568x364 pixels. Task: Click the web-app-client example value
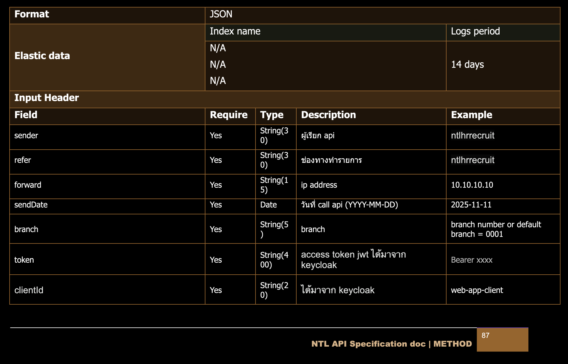pyautogui.click(x=477, y=290)
